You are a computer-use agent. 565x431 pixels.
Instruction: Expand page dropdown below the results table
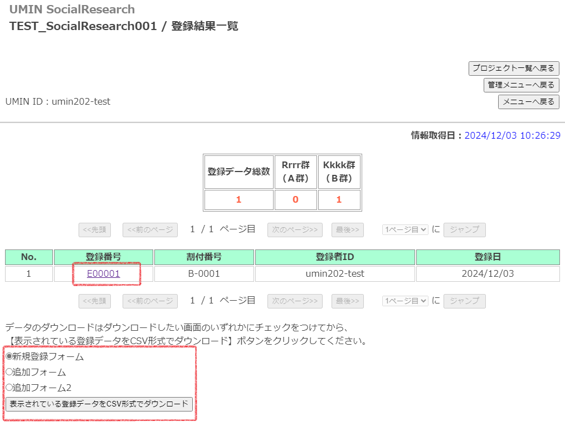(405, 301)
